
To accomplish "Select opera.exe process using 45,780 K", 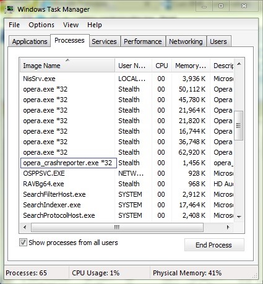I will [x=127, y=100].
